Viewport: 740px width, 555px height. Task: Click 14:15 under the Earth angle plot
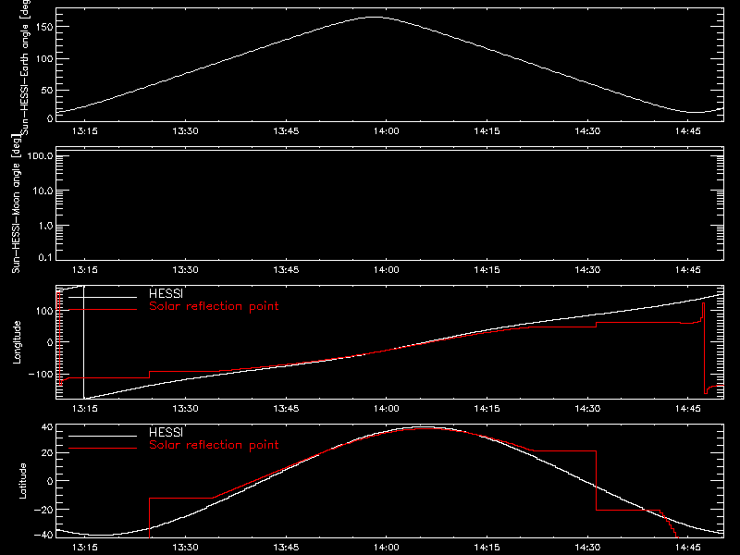click(x=487, y=131)
